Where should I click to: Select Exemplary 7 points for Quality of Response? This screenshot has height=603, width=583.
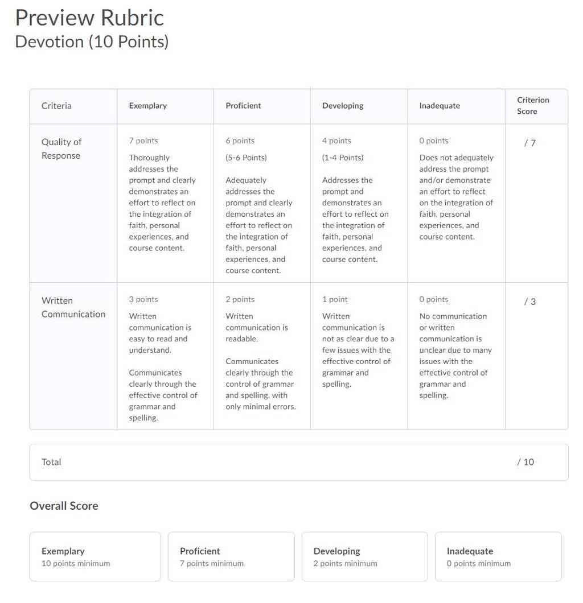[x=165, y=203]
